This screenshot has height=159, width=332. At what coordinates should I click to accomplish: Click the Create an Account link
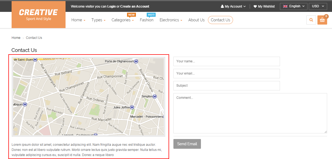click(135, 6)
